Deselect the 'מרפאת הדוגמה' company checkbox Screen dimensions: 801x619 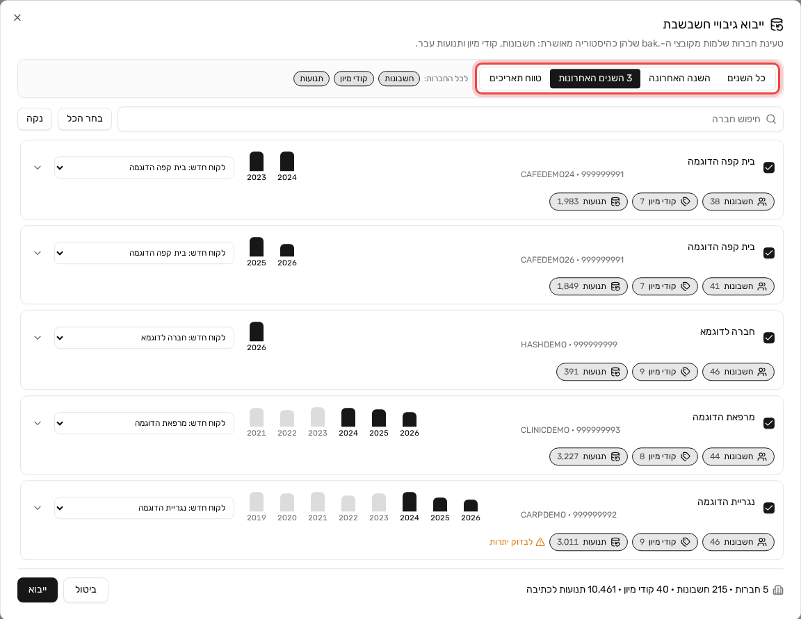[769, 422]
